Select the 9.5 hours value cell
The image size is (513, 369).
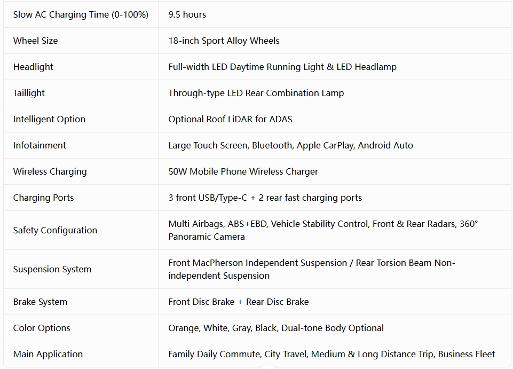334,15
